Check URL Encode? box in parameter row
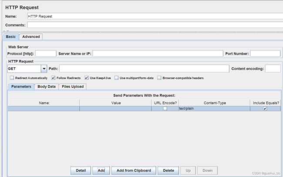 (165, 109)
